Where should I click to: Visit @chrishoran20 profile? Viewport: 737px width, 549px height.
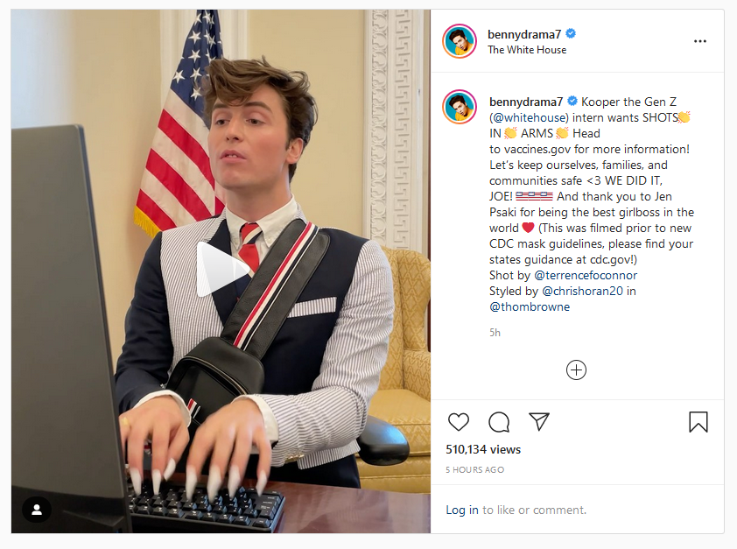582,291
